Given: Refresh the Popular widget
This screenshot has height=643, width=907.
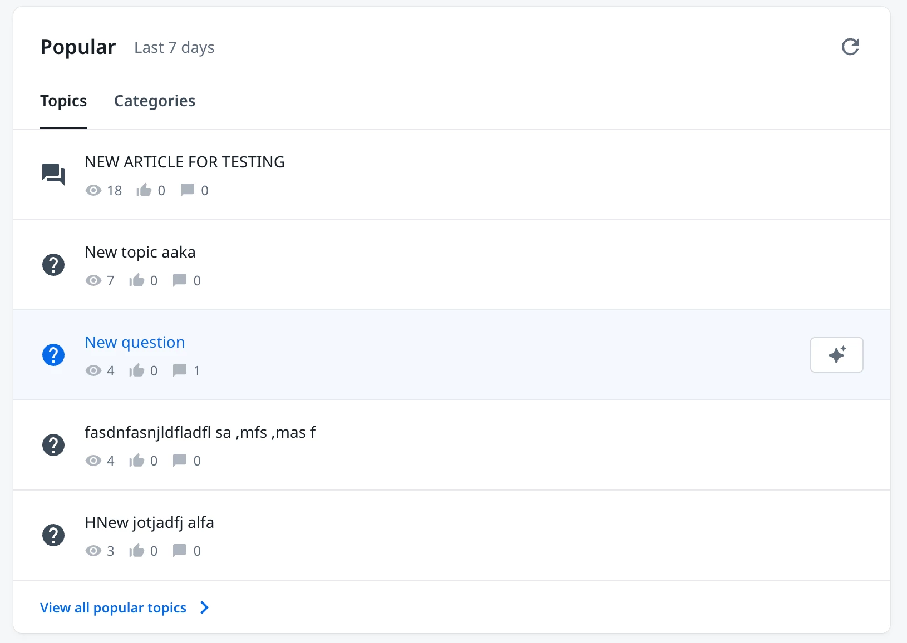Looking at the screenshot, I should pos(850,47).
